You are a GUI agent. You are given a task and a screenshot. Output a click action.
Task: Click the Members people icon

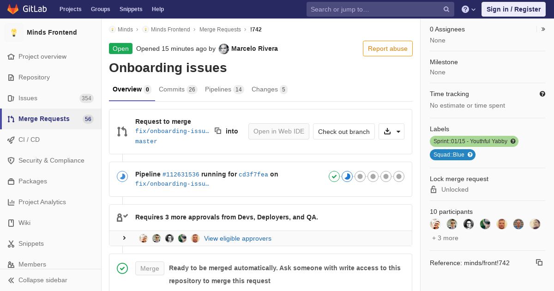(11, 264)
